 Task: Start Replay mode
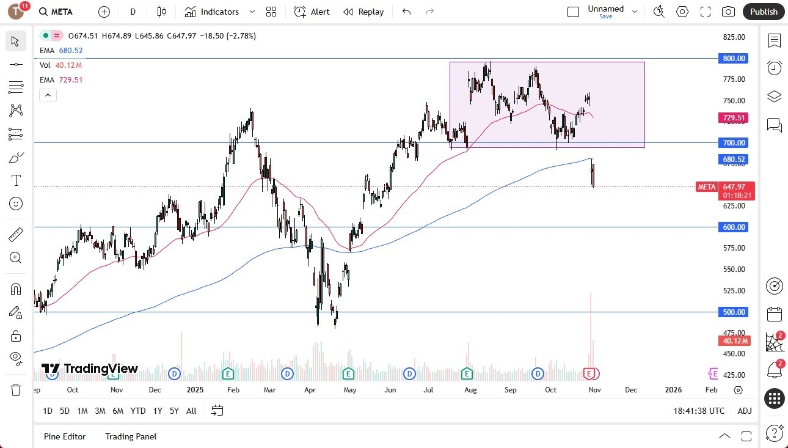363,12
